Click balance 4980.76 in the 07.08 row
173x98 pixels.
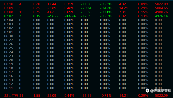click(161, 12)
